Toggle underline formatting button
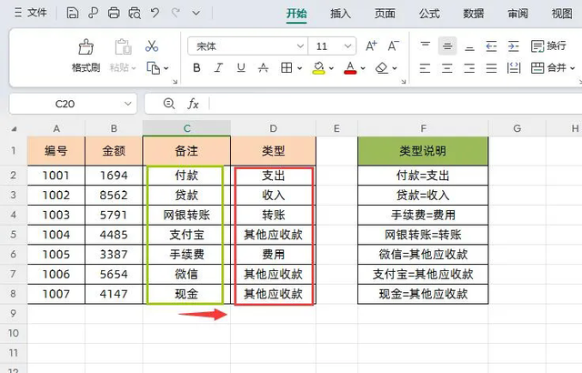582x373 pixels. 241,67
